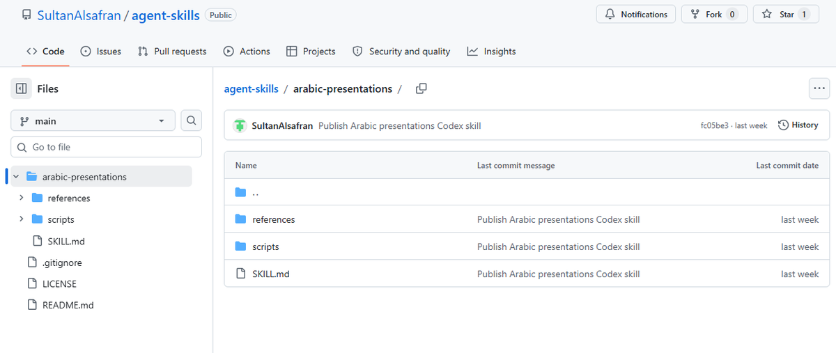
Task: Expand the scripts folder chevron in tree
Action: coord(21,219)
